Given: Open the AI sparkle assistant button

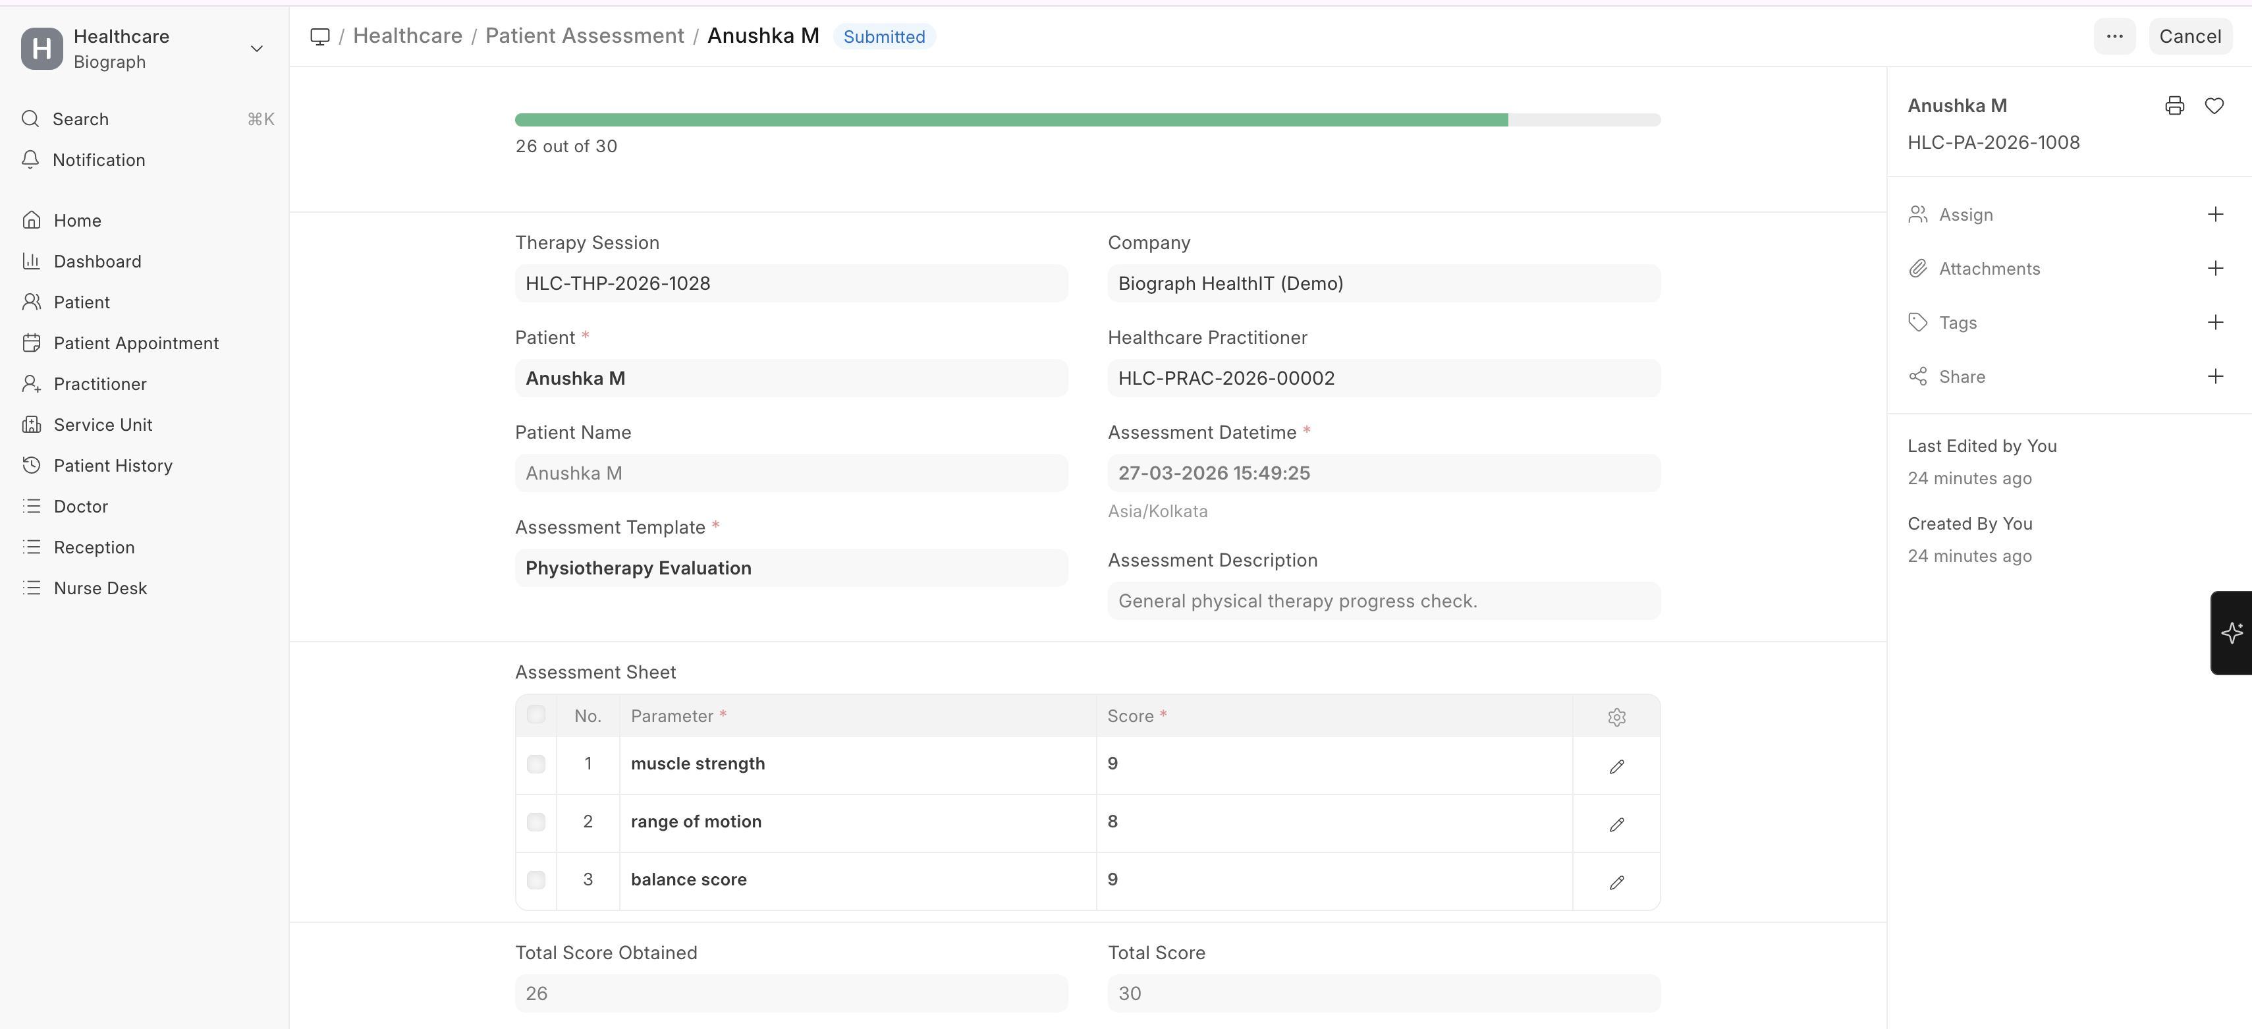Looking at the screenshot, I should click(x=2231, y=632).
